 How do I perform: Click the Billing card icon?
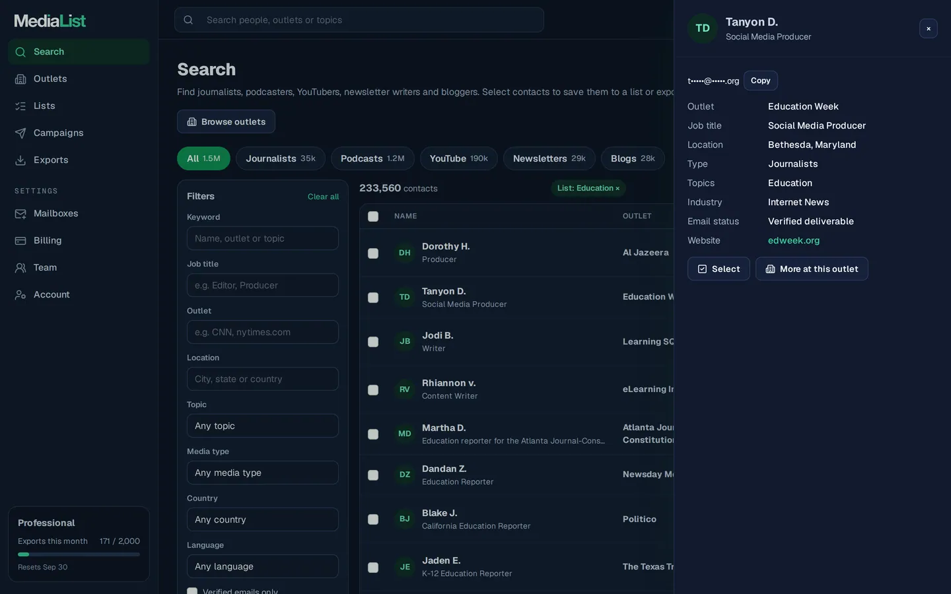20,241
